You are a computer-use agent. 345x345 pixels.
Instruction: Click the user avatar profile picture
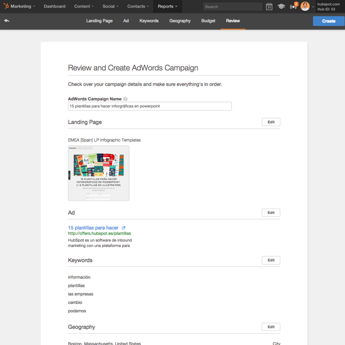pyautogui.click(x=305, y=6)
